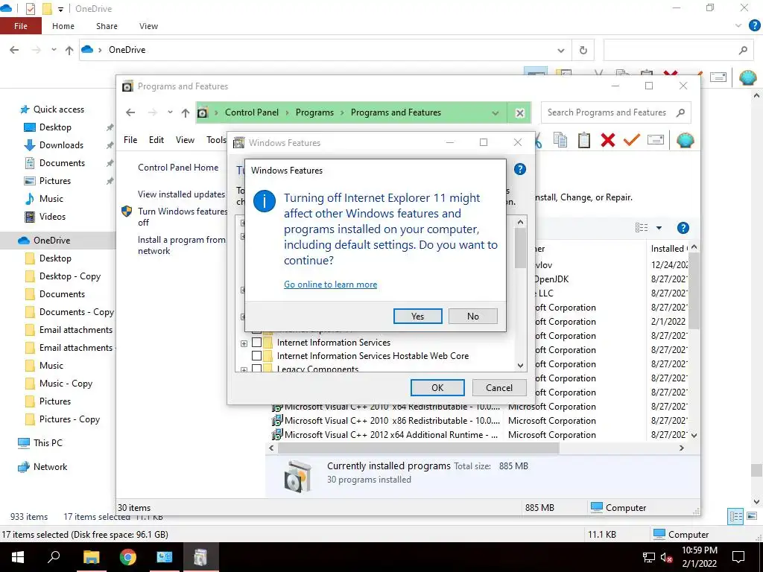Screen dimensions: 763x572
Task: Click Cancel in the Windows Features window
Action: tap(499, 387)
